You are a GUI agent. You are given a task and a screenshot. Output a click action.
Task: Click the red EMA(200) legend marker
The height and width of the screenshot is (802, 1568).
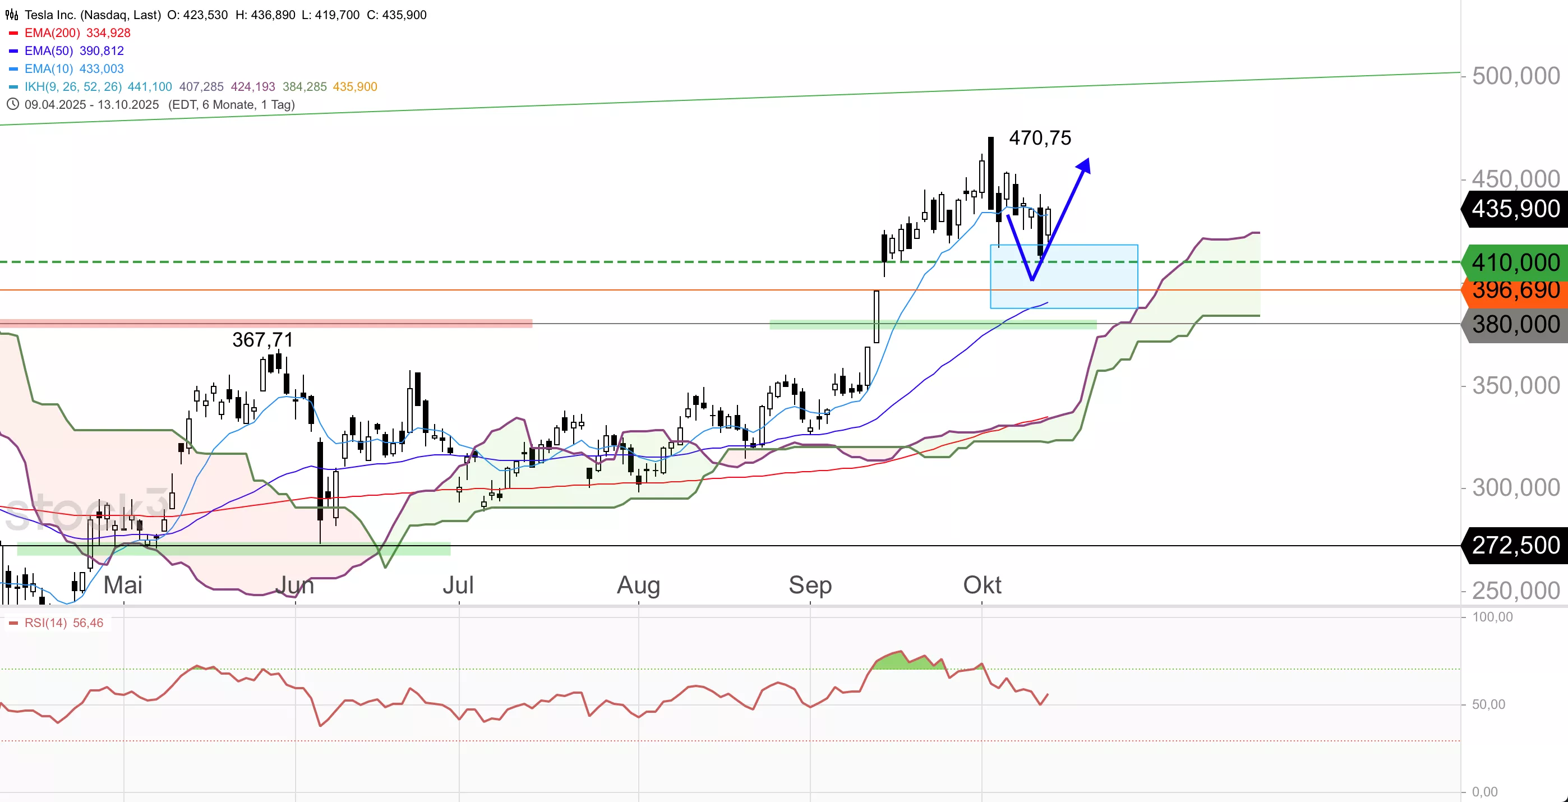point(13,33)
